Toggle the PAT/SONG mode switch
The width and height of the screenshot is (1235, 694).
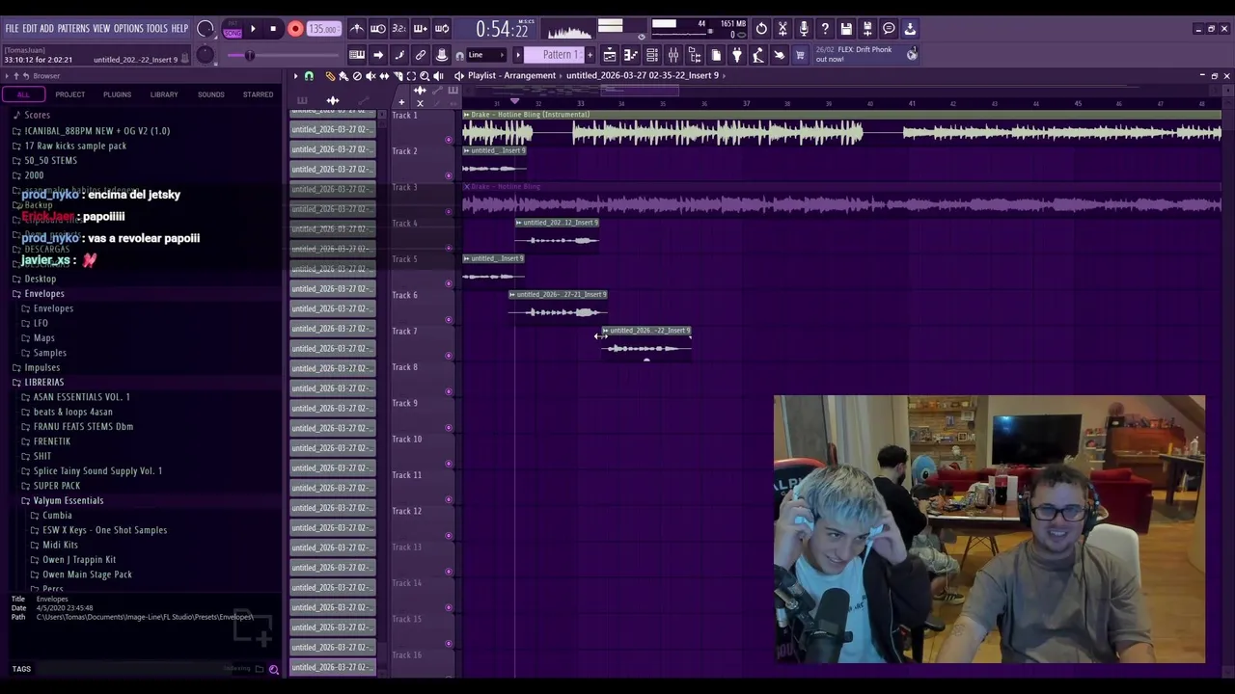(x=233, y=29)
